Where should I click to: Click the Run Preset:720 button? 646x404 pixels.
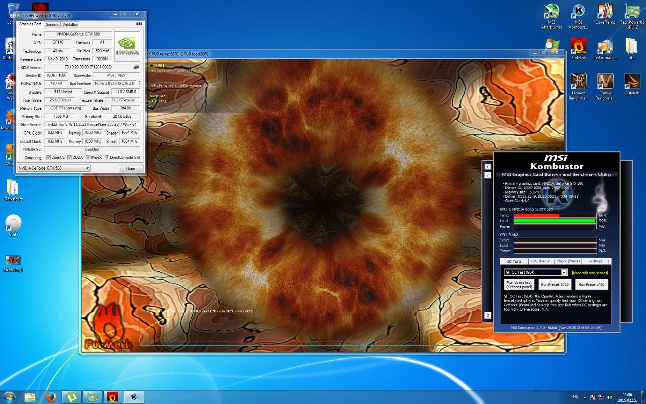591,285
